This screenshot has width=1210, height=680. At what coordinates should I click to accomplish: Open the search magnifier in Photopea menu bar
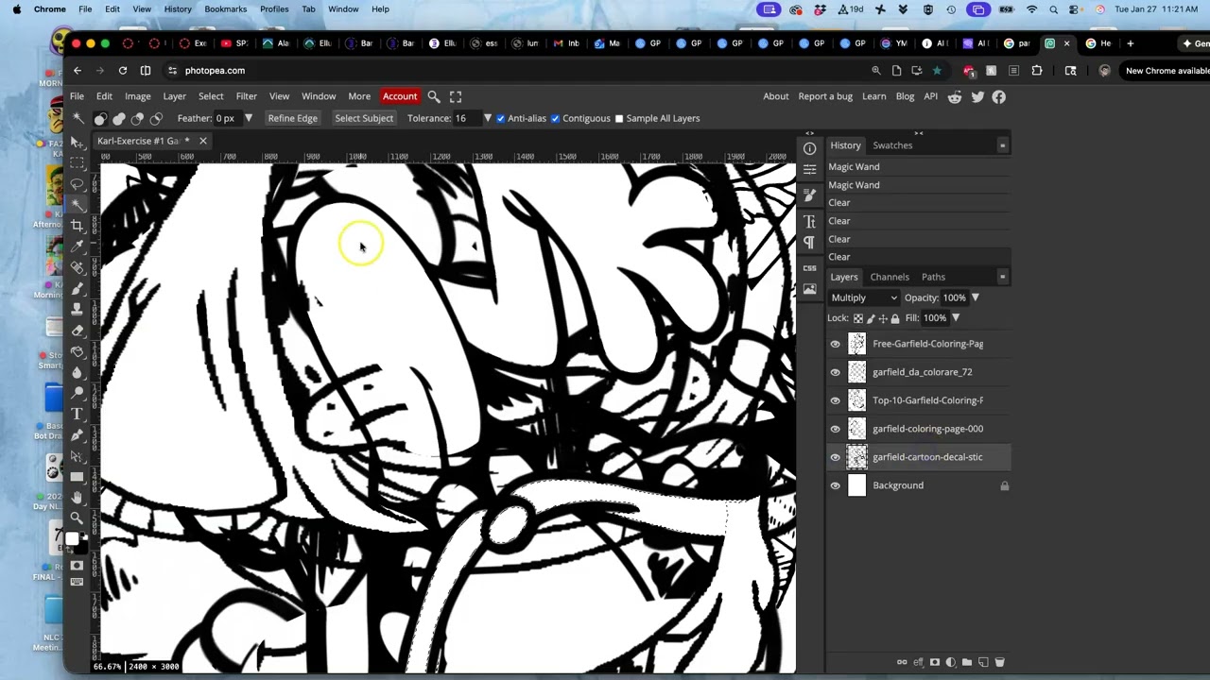pyautogui.click(x=434, y=96)
